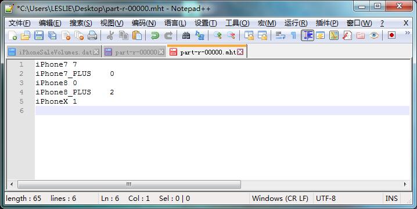
Task: Click the Copy icon in the toolbar
Action: point(123,35)
